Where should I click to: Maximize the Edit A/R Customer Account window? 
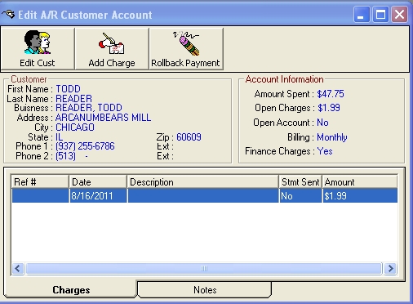click(380, 15)
